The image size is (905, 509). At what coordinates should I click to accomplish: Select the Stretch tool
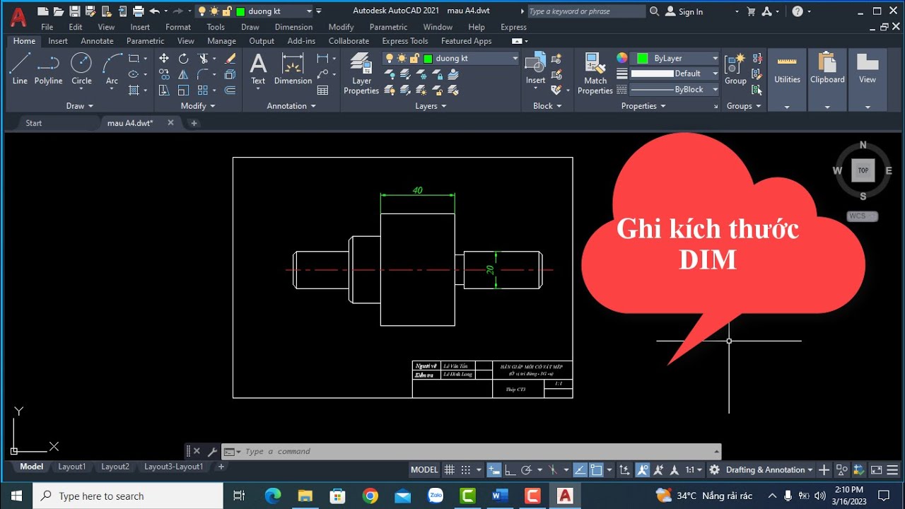[x=164, y=90]
